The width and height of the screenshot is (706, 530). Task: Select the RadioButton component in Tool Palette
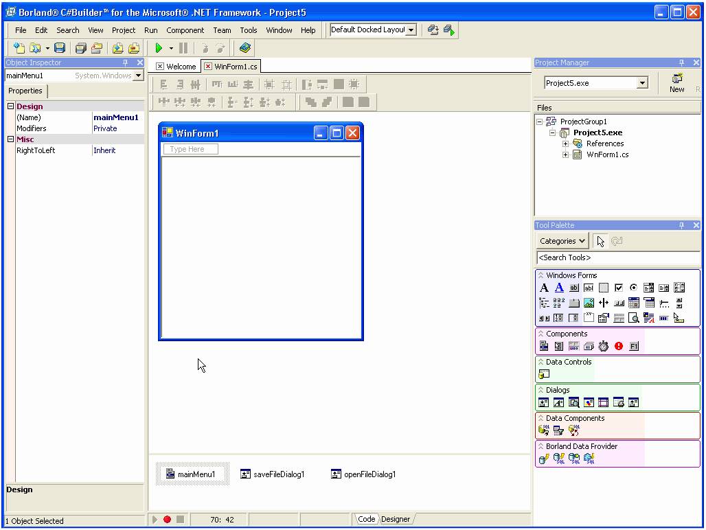(633, 288)
